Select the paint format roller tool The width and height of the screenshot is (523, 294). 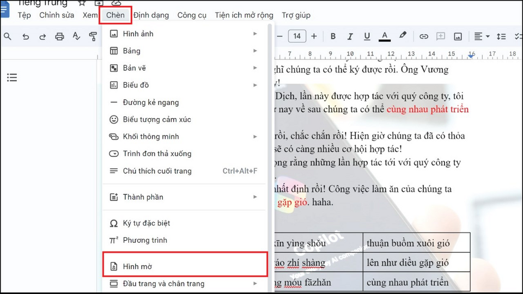[93, 36]
